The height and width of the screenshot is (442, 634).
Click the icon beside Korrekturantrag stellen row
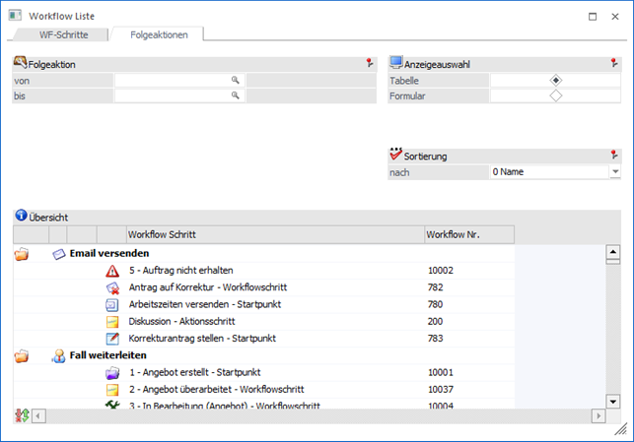(112, 338)
